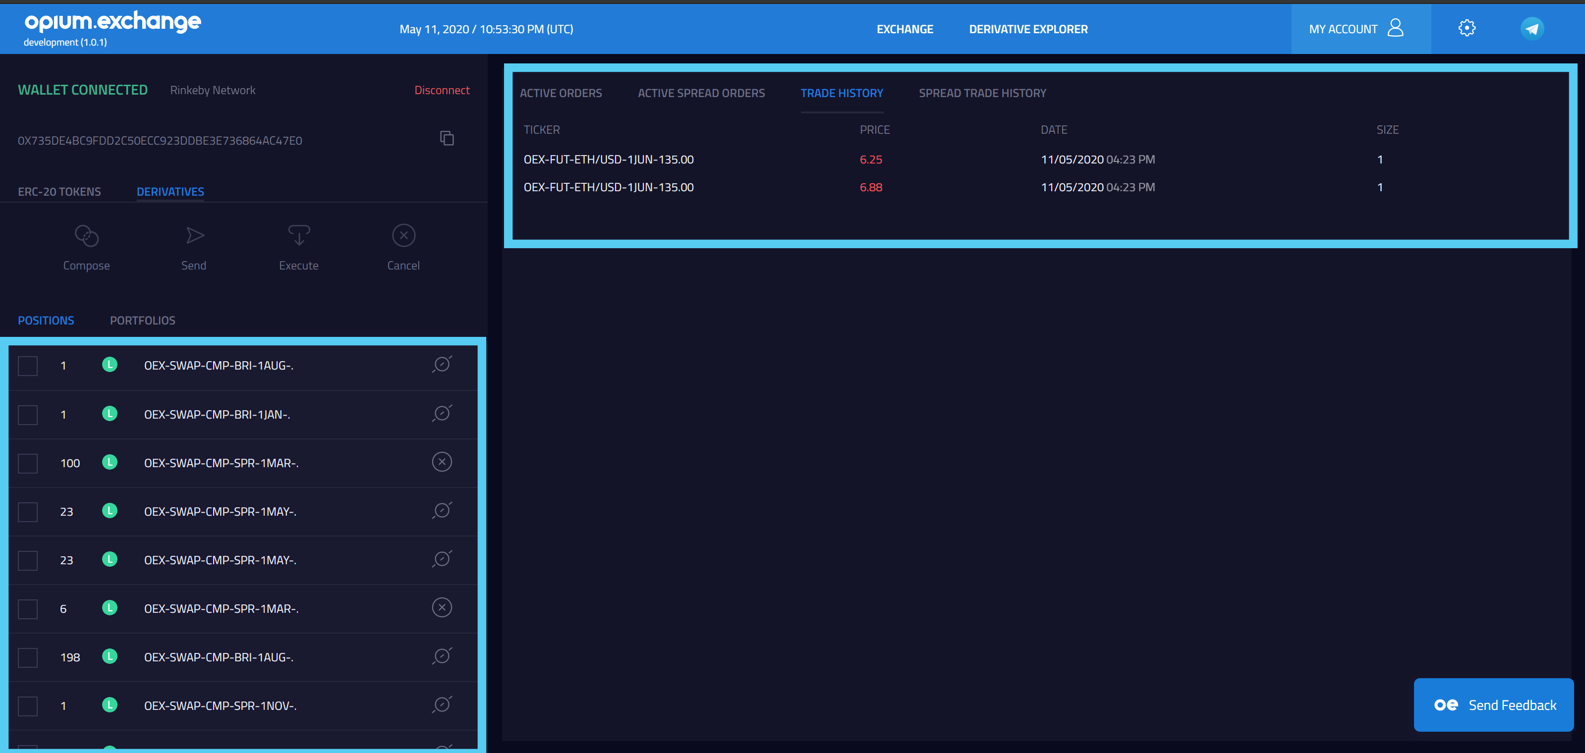Click the Rinkeby Network label
The height and width of the screenshot is (753, 1585).
pyautogui.click(x=212, y=90)
